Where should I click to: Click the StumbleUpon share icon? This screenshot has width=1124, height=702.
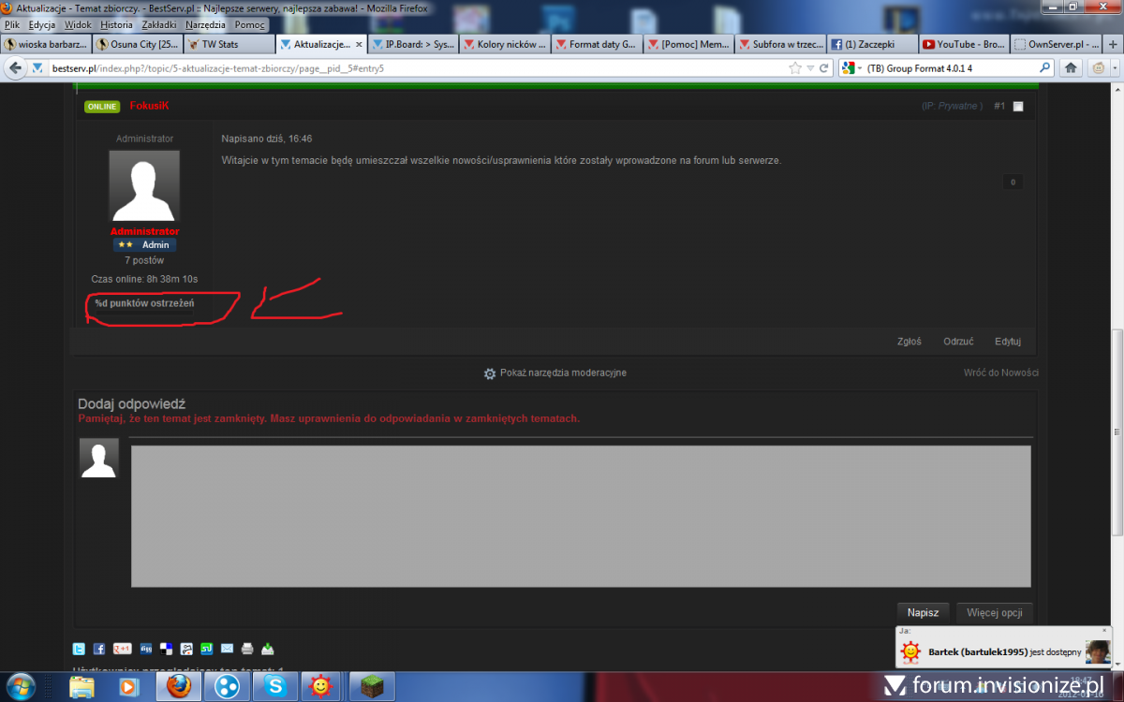206,649
